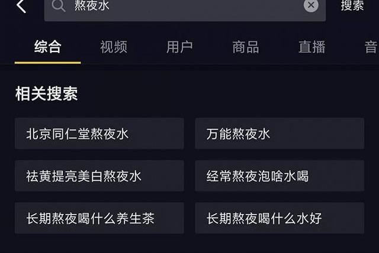Open the 用户 tab
The image size is (379, 253).
(x=179, y=47)
